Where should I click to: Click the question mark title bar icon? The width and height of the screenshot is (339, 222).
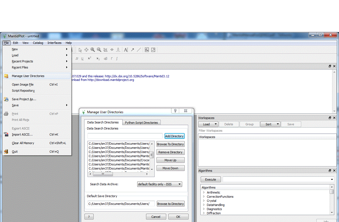[x=175, y=111]
